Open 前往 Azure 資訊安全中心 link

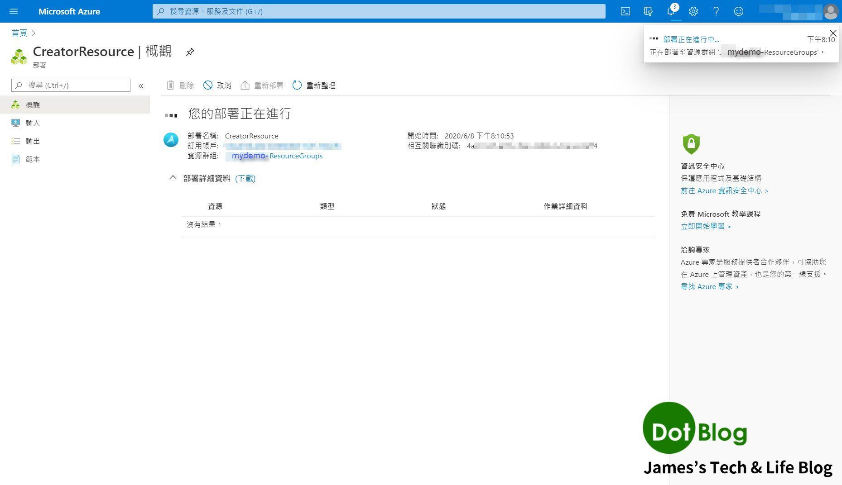coord(723,190)
